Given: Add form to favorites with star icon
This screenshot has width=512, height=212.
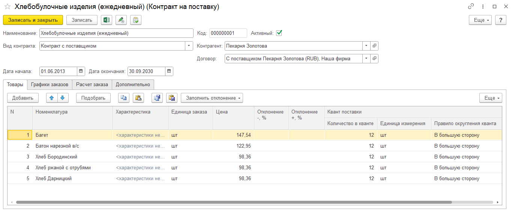Looking at the screenshot, I should [7, 7].
